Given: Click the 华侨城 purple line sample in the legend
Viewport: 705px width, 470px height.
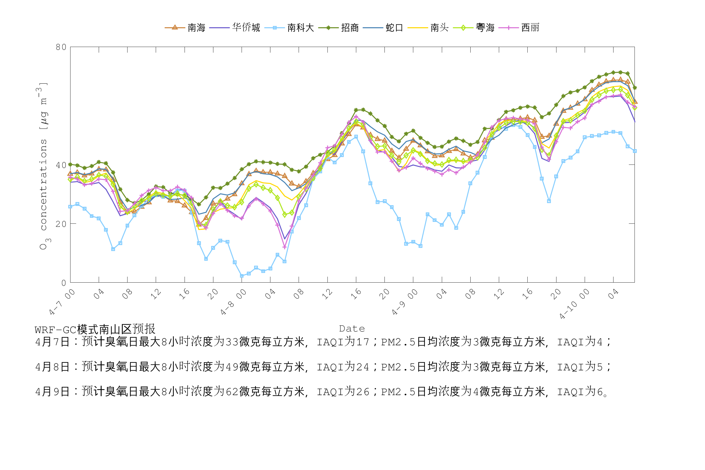Looking at the screenshot, I should [220, 28].
